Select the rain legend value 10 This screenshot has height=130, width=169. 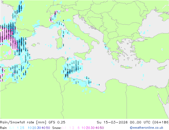tap(30, 128)
